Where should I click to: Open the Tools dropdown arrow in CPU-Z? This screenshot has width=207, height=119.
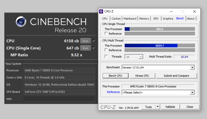click(158, 107)
